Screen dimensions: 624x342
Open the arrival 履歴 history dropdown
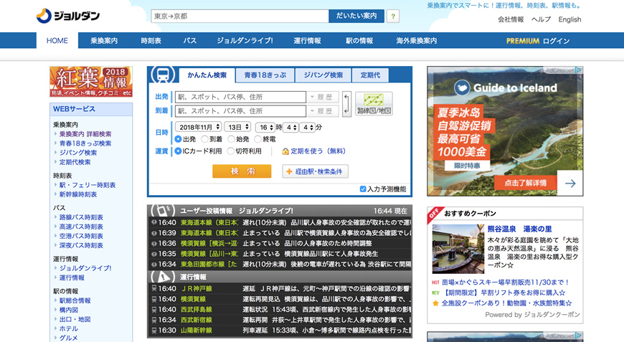pyautogui.click(x=323, y=111)
